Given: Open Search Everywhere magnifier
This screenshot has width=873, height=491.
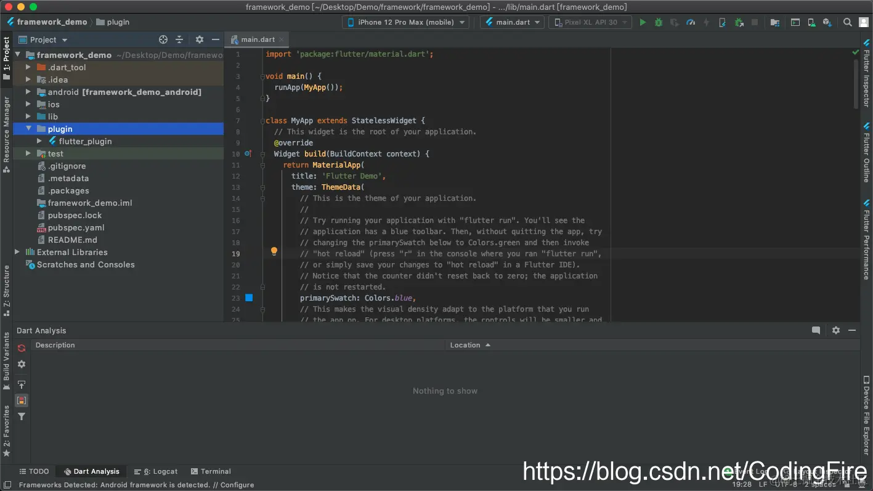Looking at the screenshot, I should tap(848, 22).
